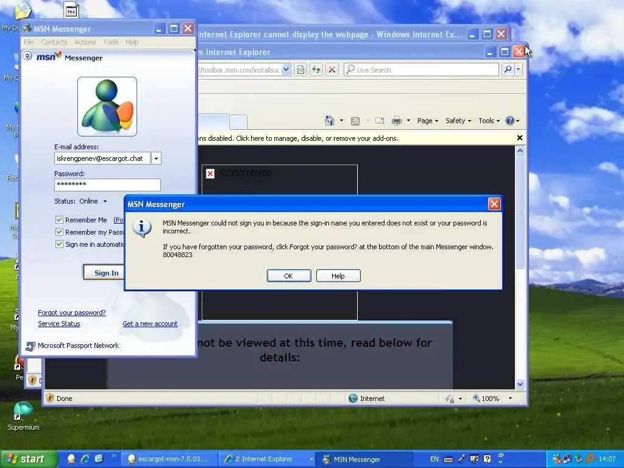
Task: Click the vertical scrollbar thumb in IE
Action: click(x=520, y=212)
